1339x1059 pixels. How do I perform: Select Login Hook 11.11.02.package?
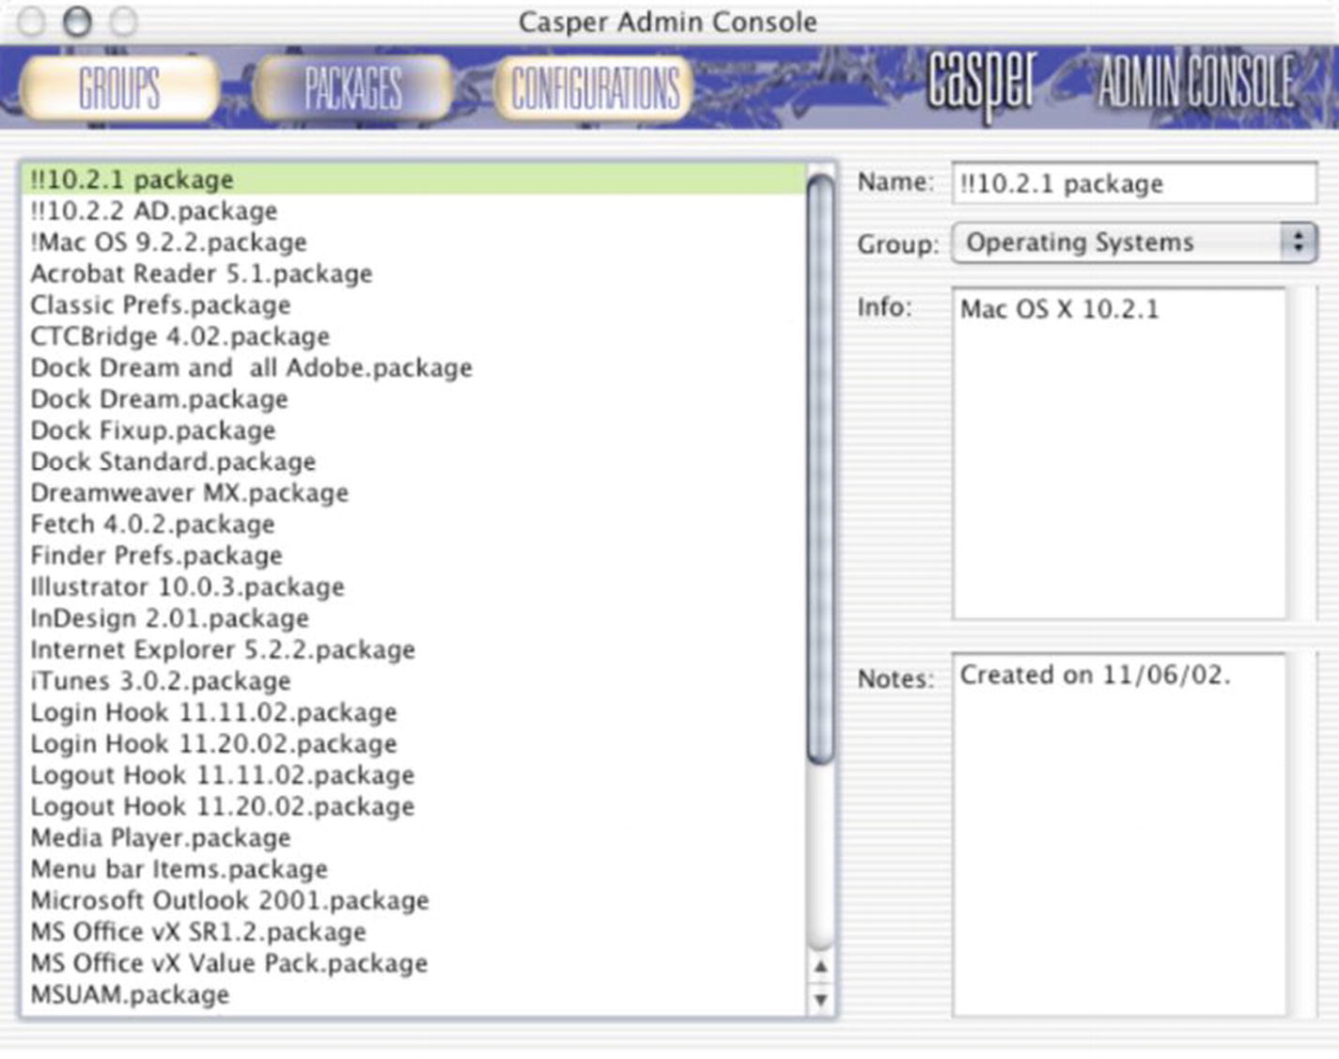point(413,712)
